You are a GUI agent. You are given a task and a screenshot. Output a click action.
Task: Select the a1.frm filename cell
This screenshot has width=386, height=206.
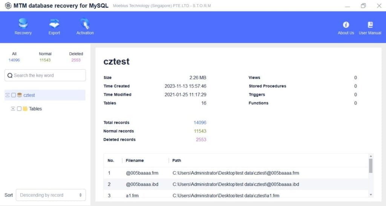[132, 195]
